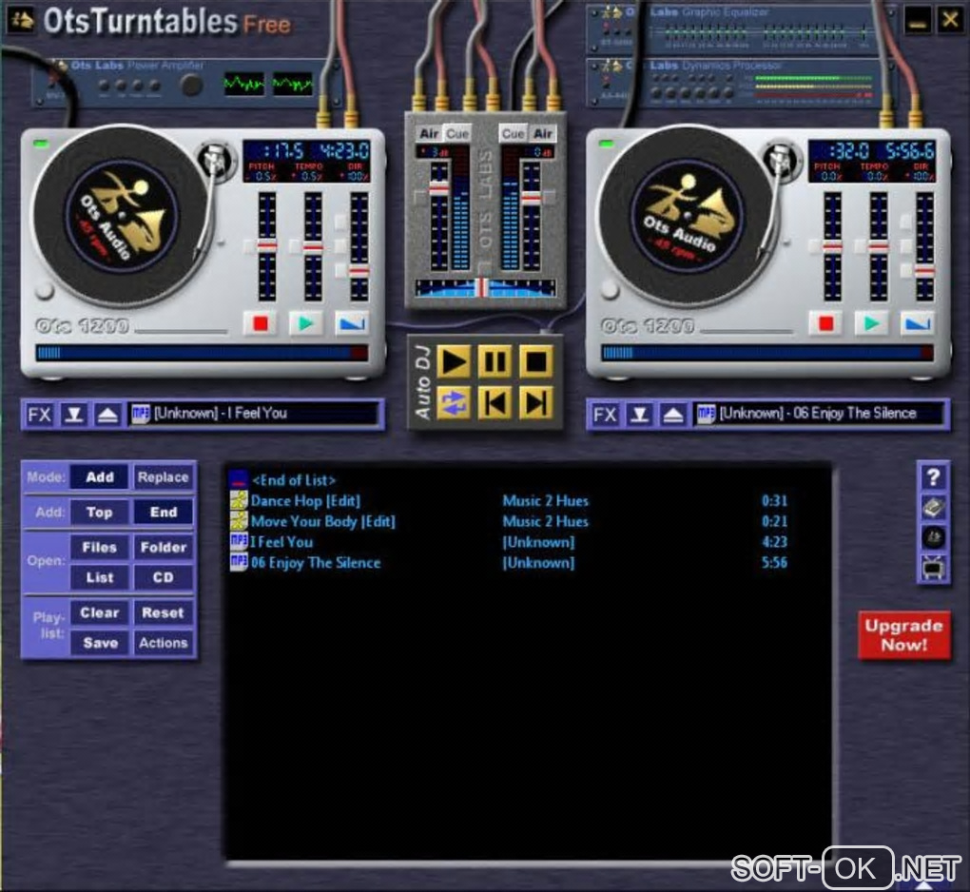Click the round Ots logo icon on right sidebar
This screenshot has width=970, height=892.
click(934, 537)
